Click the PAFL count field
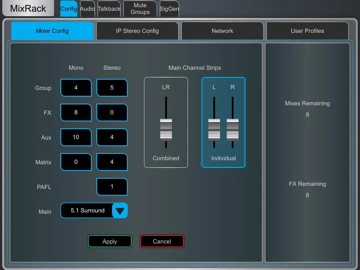 click(x=112, y=187)
